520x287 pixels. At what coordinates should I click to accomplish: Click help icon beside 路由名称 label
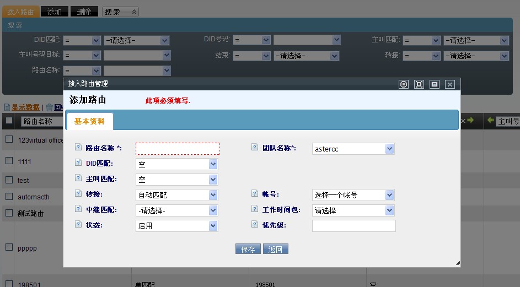[78, 148]
